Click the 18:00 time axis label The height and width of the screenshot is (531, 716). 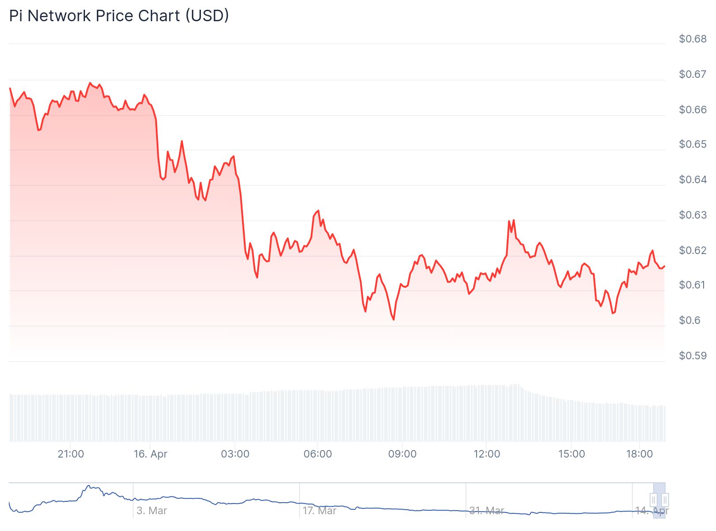[639, 454]
